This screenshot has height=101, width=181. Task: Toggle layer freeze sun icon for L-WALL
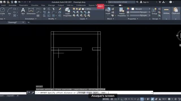[77, 9]
